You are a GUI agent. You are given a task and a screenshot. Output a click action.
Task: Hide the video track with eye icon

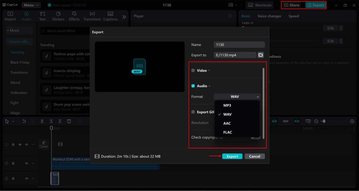point(20,144)
